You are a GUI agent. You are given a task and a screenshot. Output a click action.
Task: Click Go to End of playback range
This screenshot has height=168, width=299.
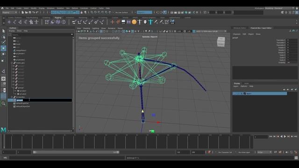pos(296,136)
